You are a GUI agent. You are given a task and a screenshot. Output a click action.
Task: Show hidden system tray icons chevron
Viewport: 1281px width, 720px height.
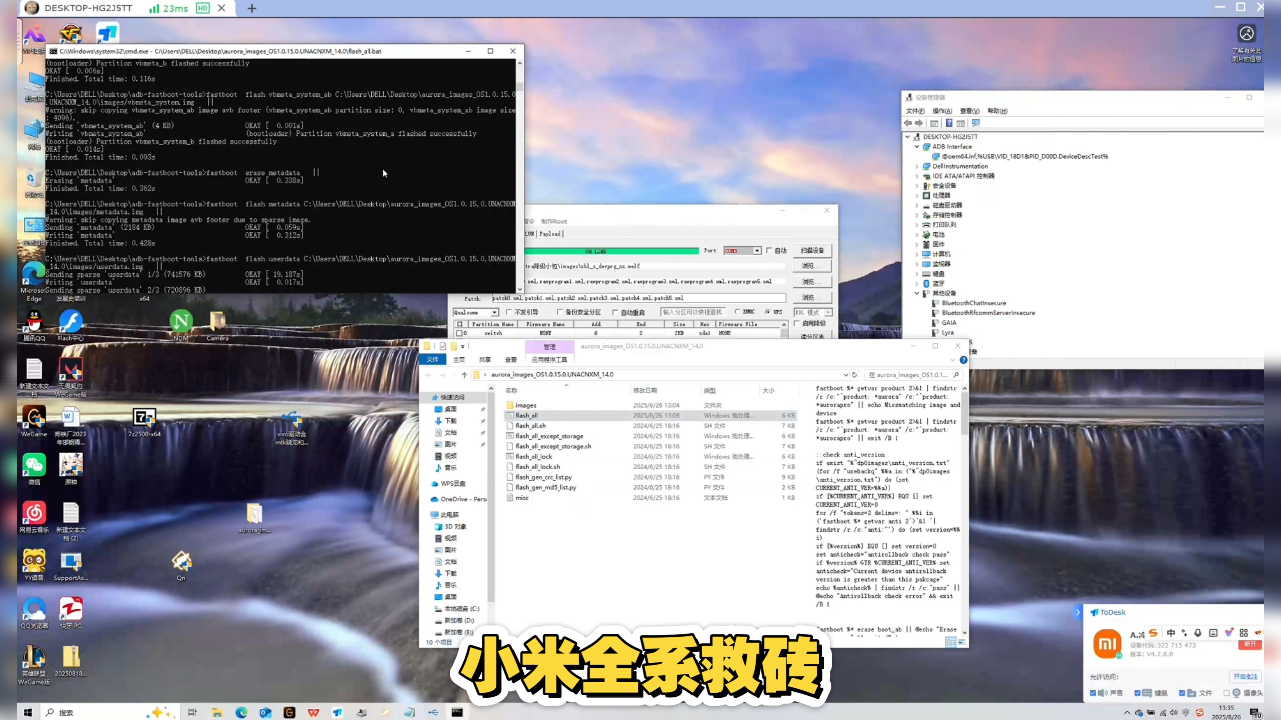tap(1127, 713)
